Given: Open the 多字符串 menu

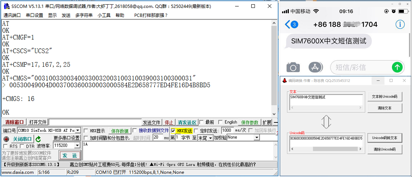Looking at the screenshot, I should point(84,15).
